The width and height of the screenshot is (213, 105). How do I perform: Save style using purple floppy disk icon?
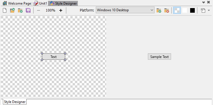(28, 10)
